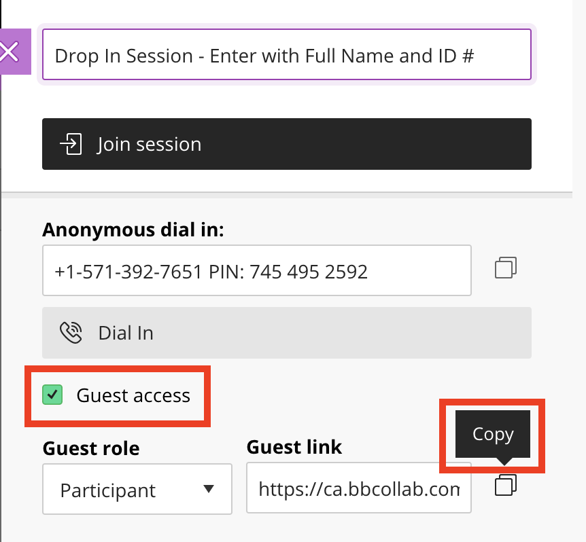Image resolution: width=586 pixels, height=542 pixels.
Task: Select the anonymous dial-in phone number field
Action: point(257,270)
